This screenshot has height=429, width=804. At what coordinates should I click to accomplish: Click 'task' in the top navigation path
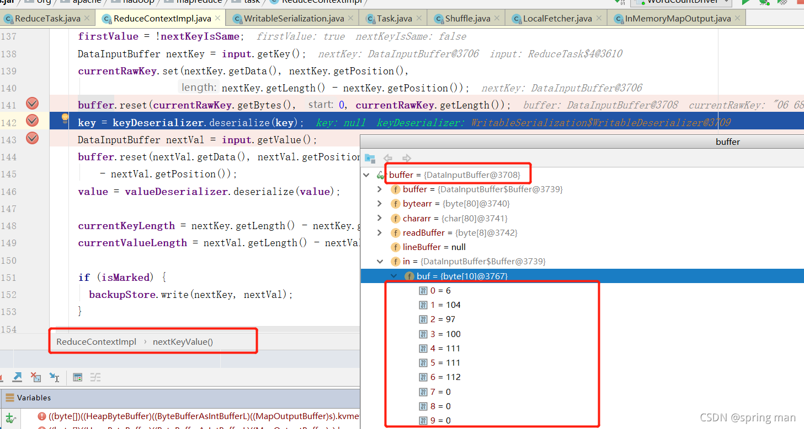coord(252,2)
